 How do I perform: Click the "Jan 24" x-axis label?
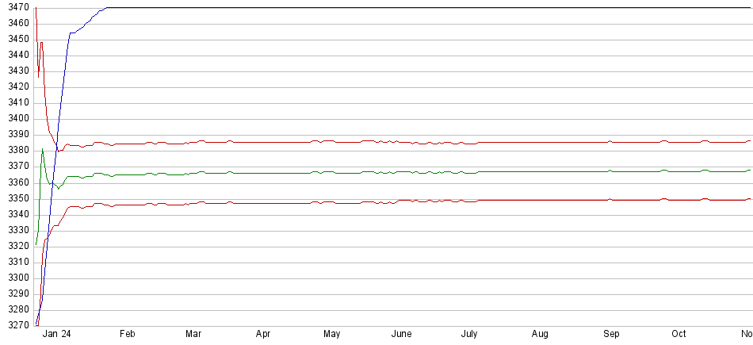(57, 335)
